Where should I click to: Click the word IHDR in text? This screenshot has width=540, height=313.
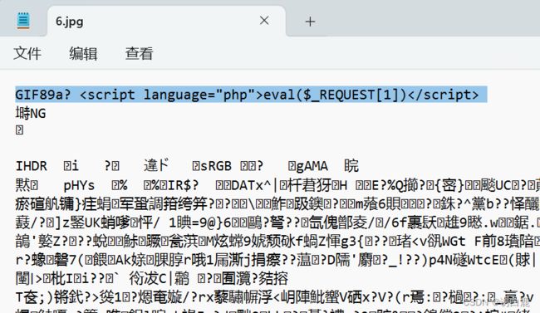coord(32,166)
